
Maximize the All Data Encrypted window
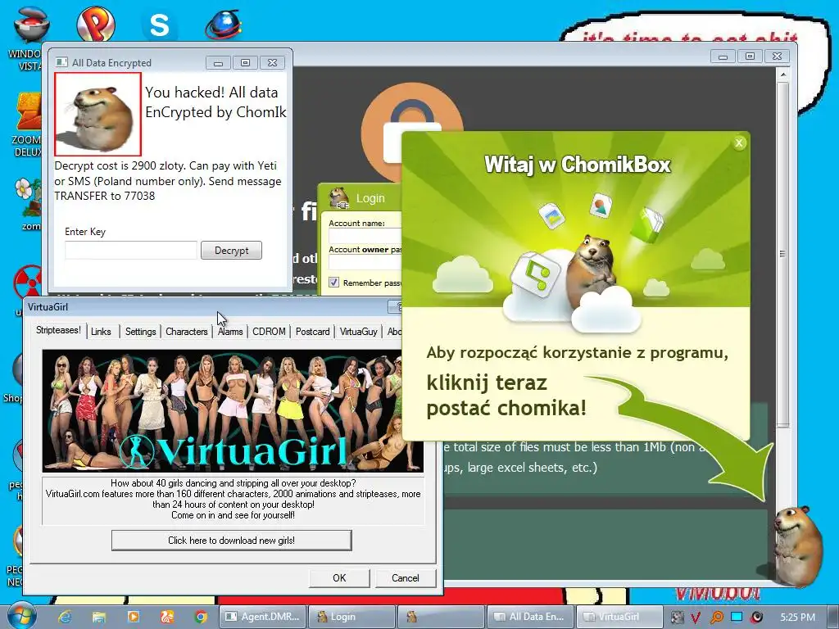(x=245, y=62)
